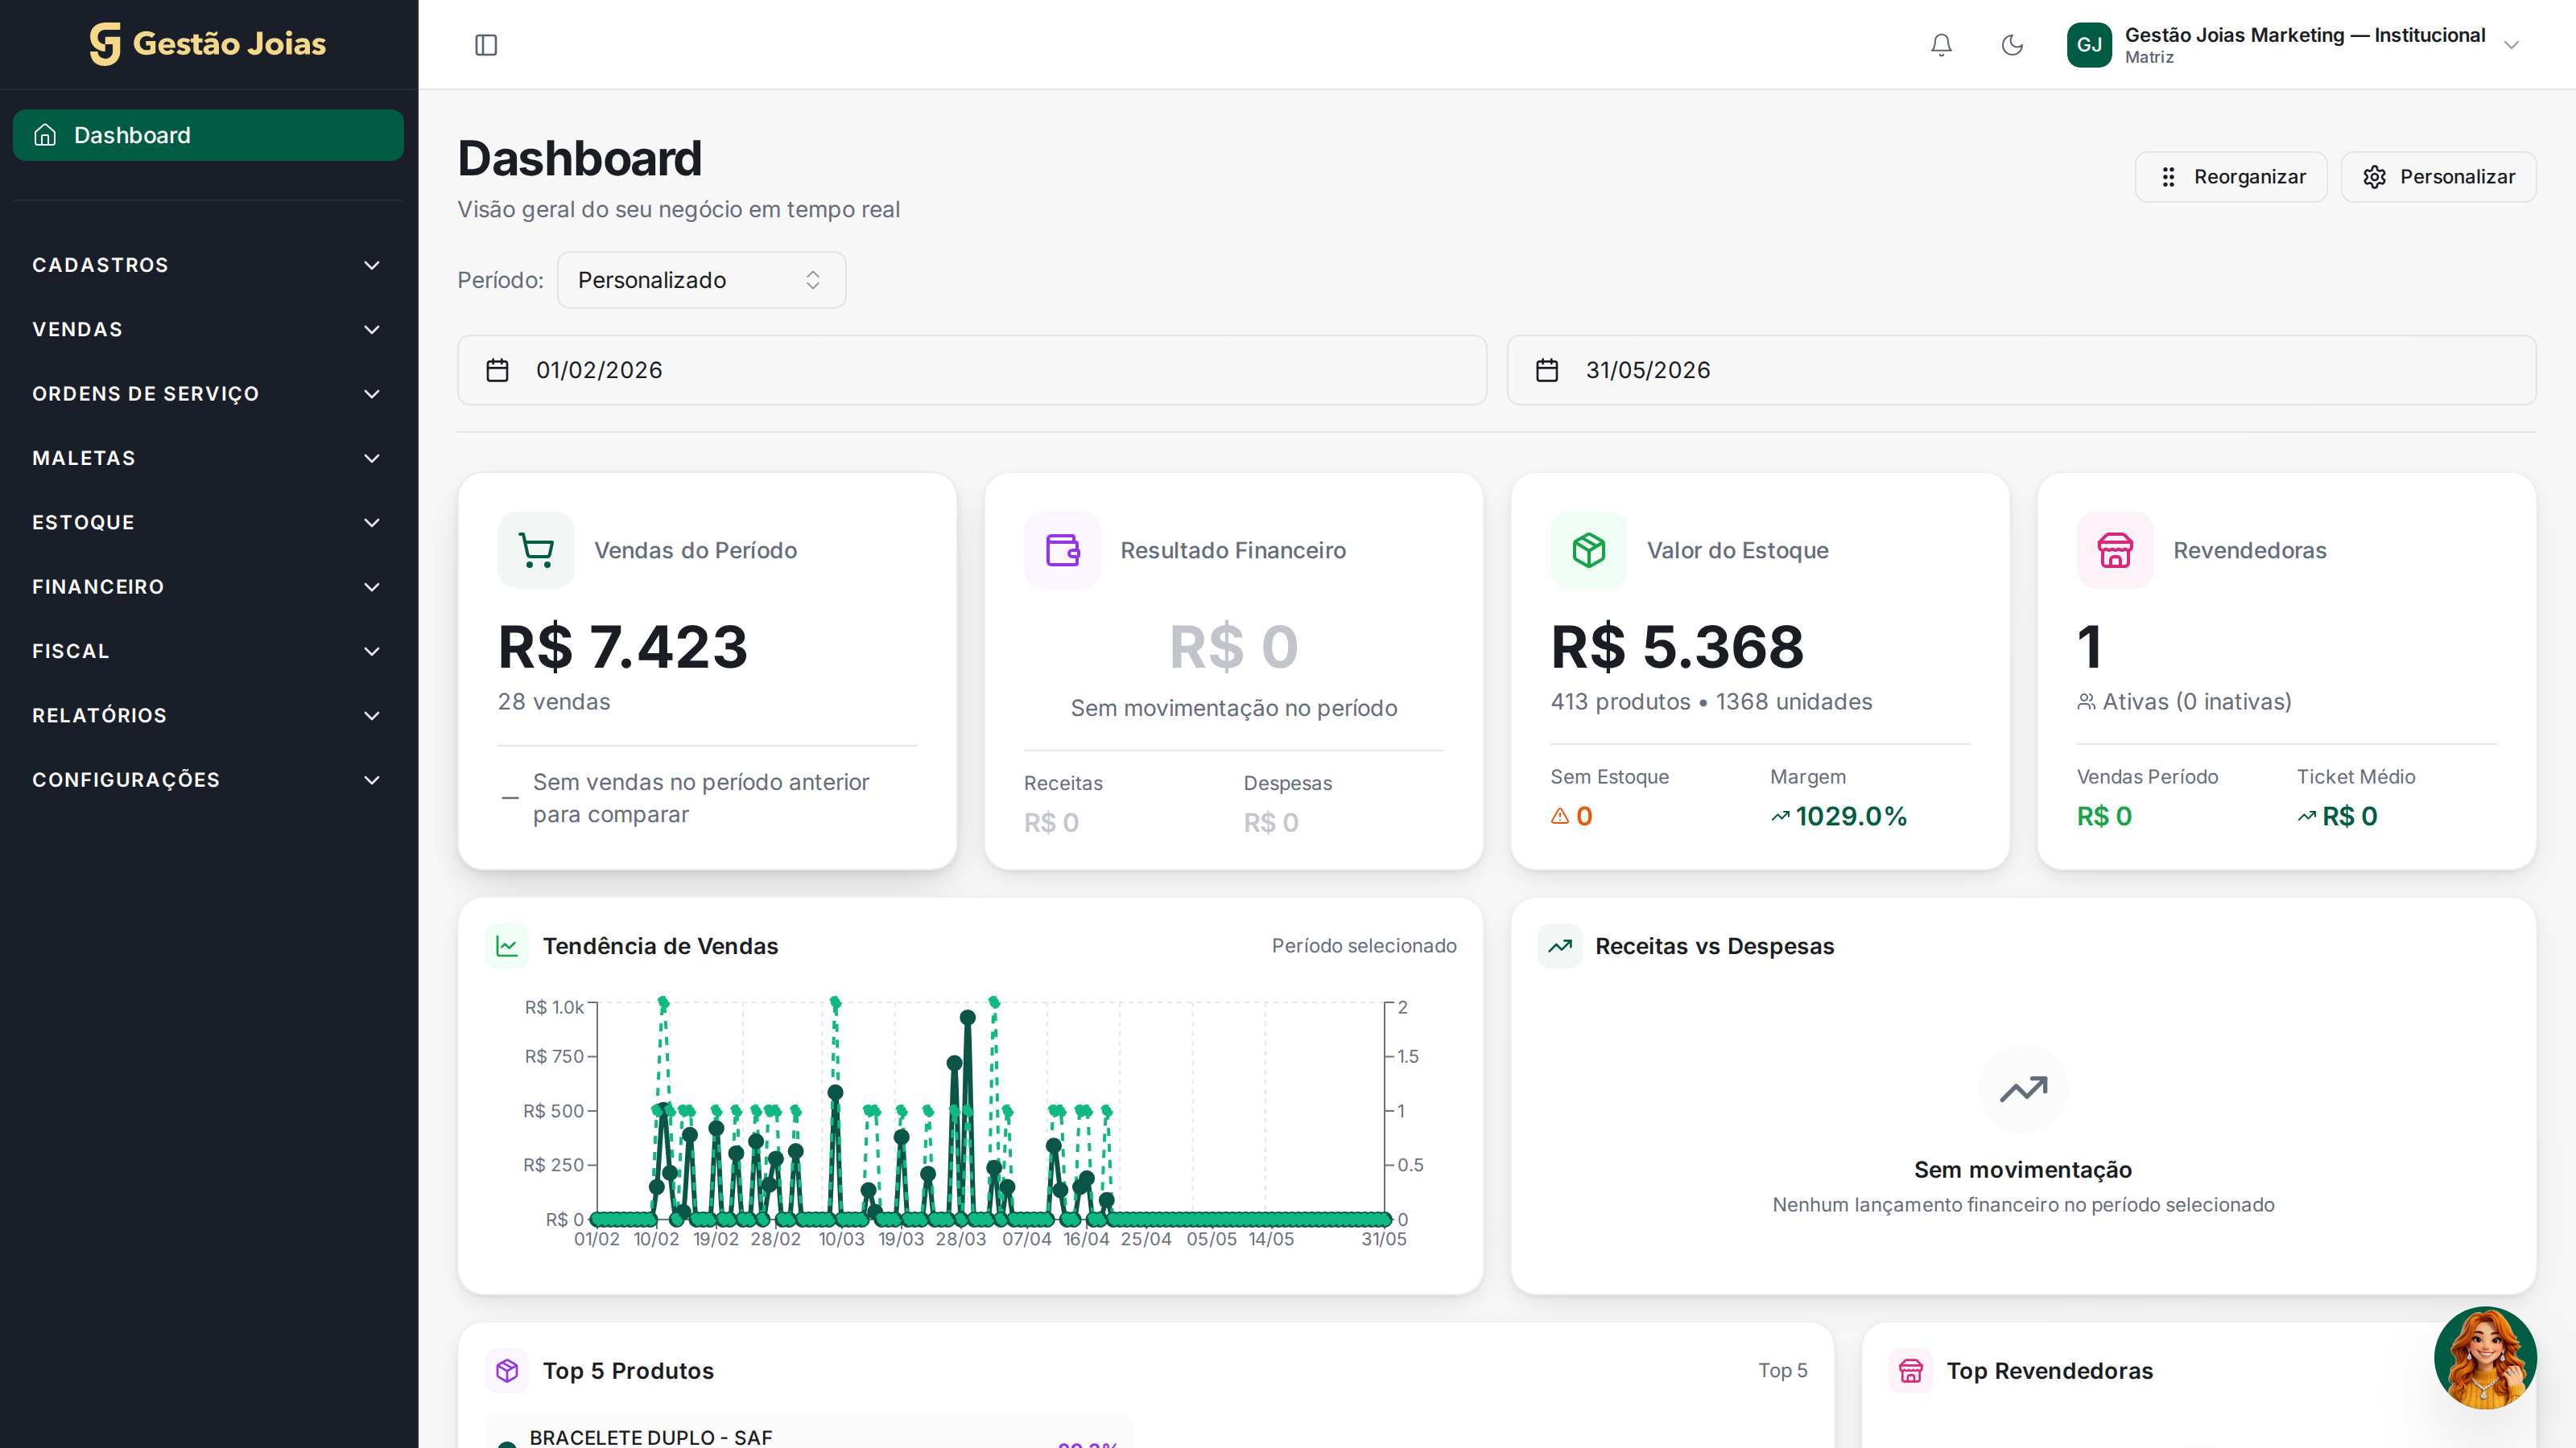
Task: Click the wallet icon on Resultado Financeiro
Action: (x=1062, y=550)
